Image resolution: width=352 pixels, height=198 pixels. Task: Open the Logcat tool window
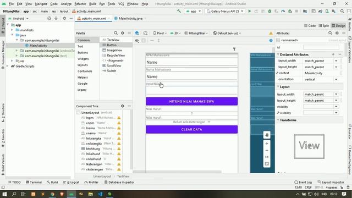[x=71, y=182]
